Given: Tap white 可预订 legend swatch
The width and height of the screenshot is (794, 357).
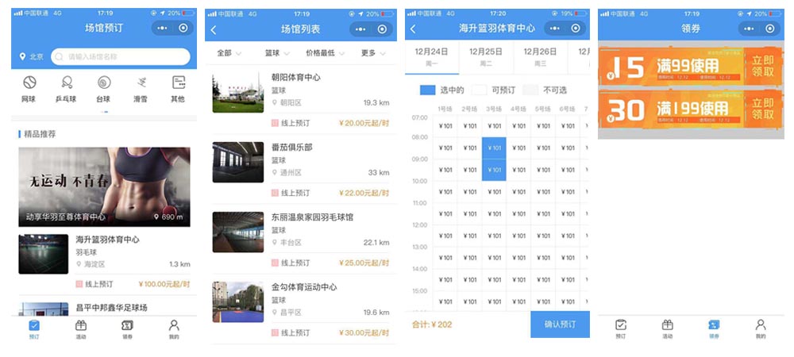Looking at the screenshot, I should pyautogui.click(x=479, y=90).
